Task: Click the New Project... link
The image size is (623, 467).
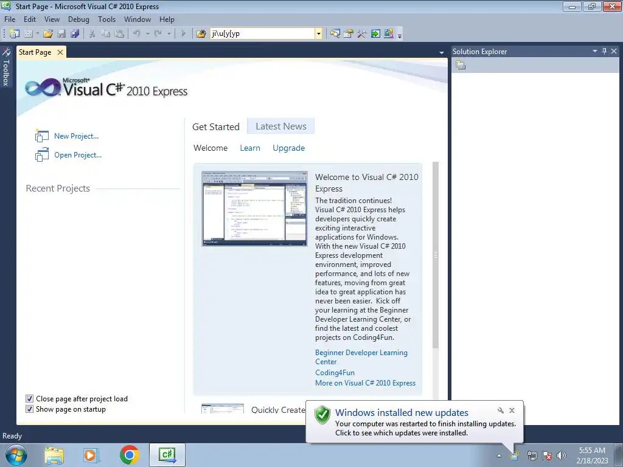Action: (76, 136)
